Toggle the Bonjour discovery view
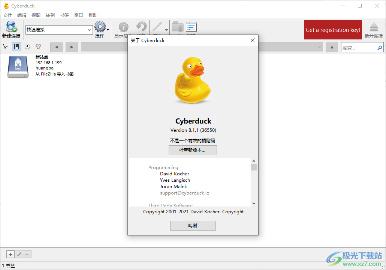Viewport: 386px width, 270px height. 37,47
